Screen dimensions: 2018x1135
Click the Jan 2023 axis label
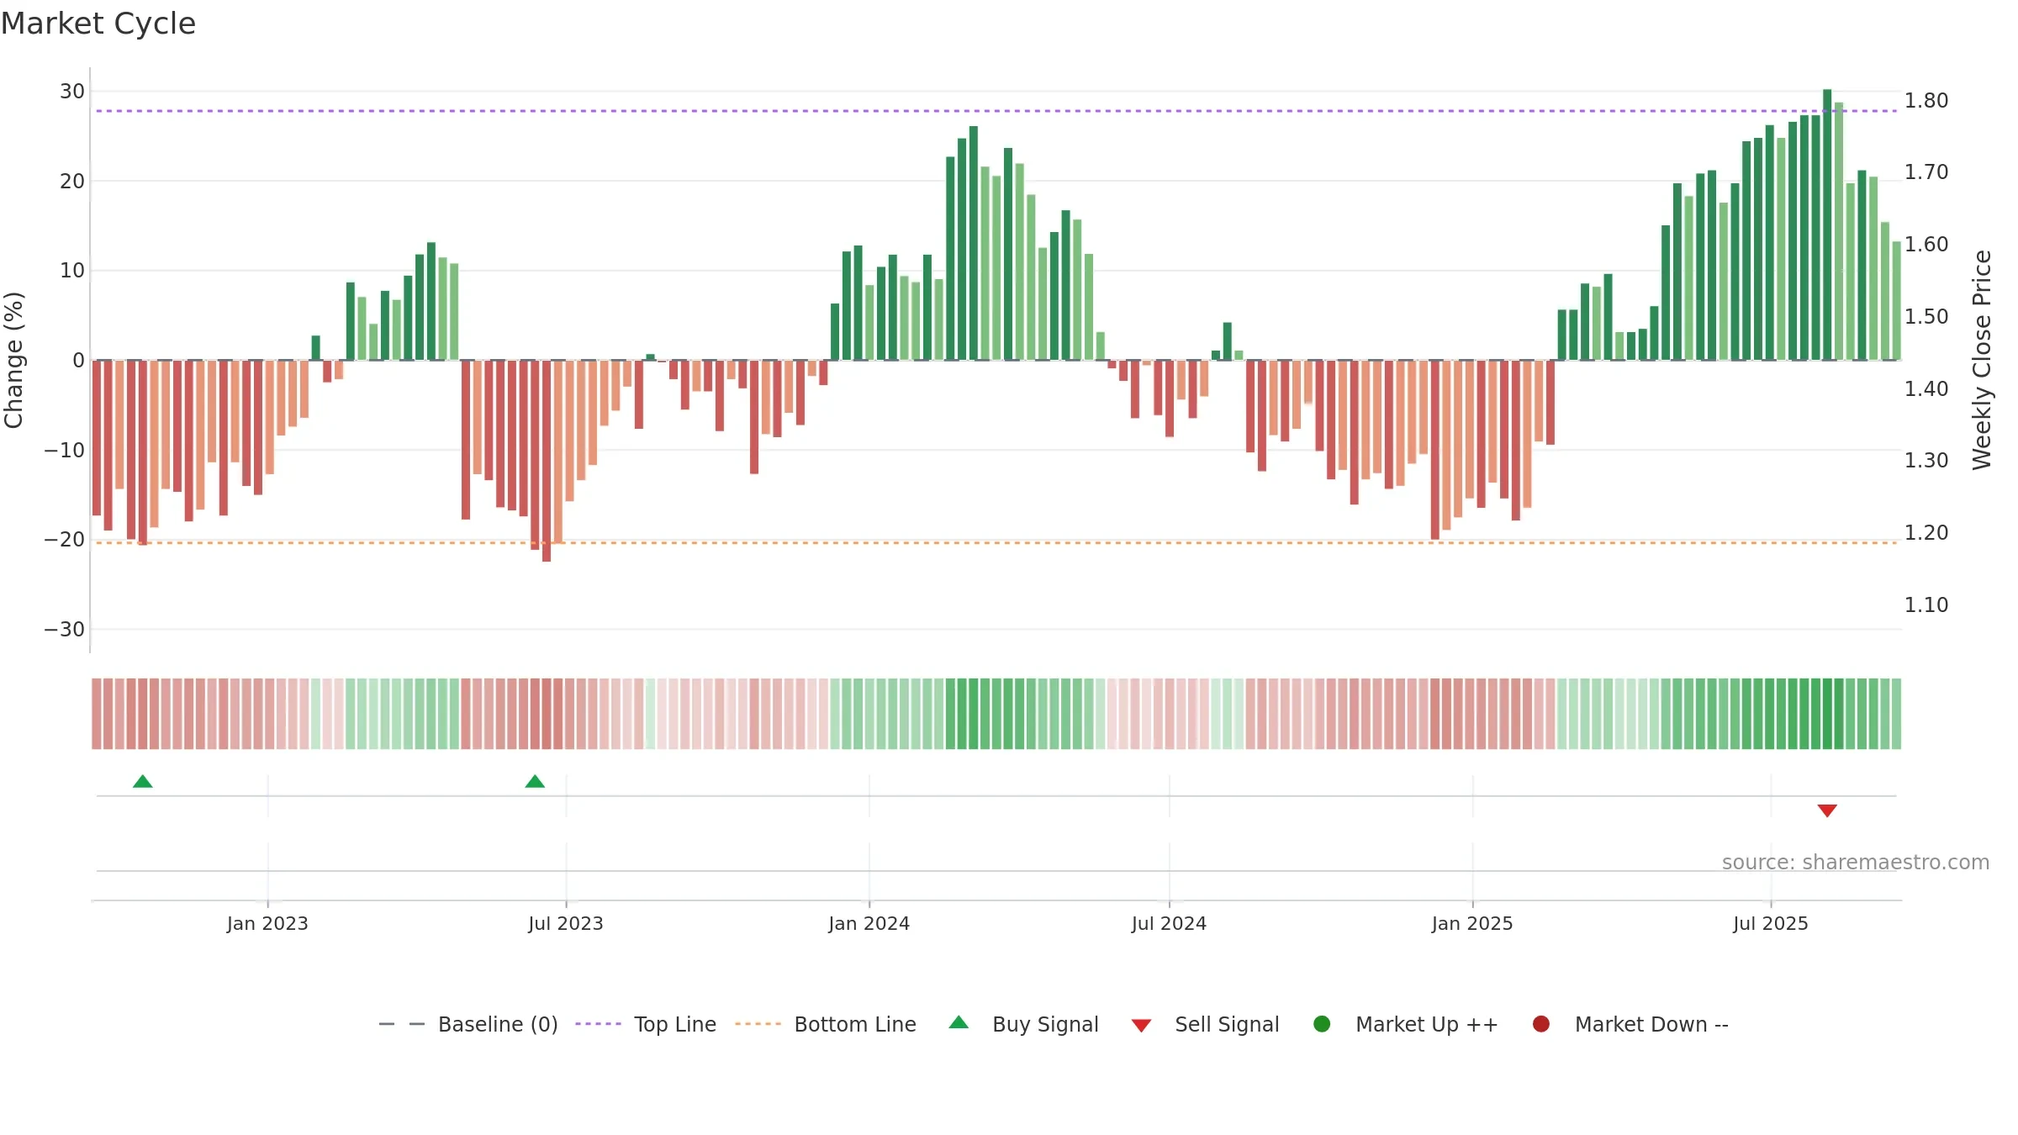coord(267,924)
